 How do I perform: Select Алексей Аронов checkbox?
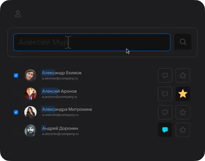[x=16, y=94]
